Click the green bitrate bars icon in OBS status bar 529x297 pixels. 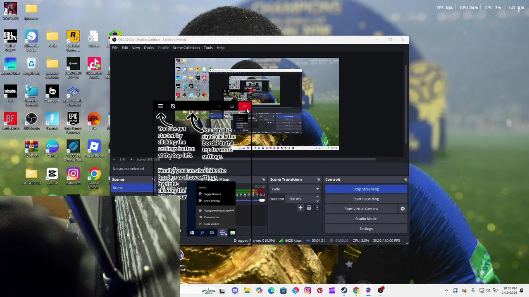[281, 240]
